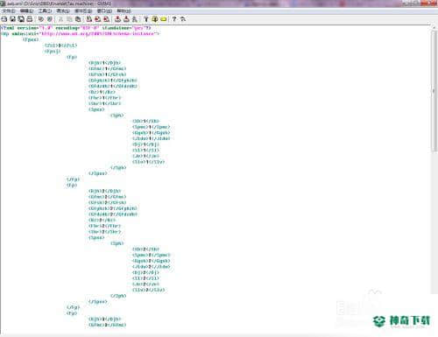Open the 文件 (File) menu
Screen dimensions: 438x337
click(x=9, y=11)
